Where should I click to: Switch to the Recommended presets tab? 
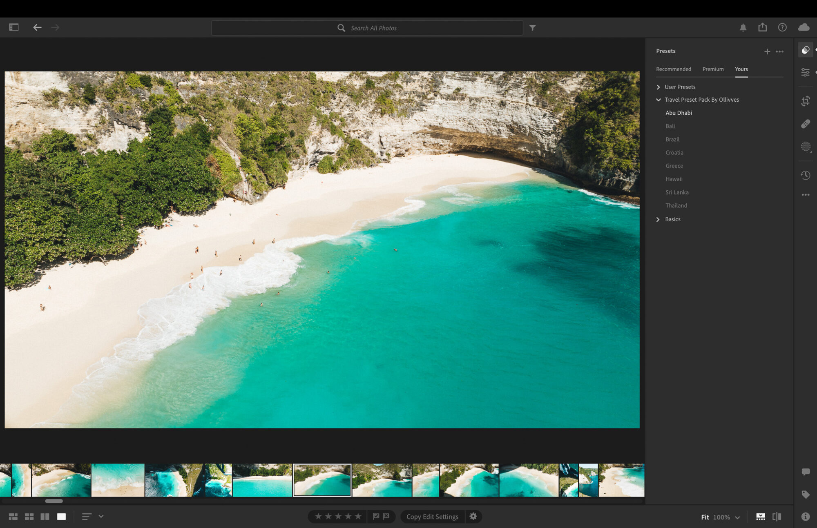[x=673, y=69]
